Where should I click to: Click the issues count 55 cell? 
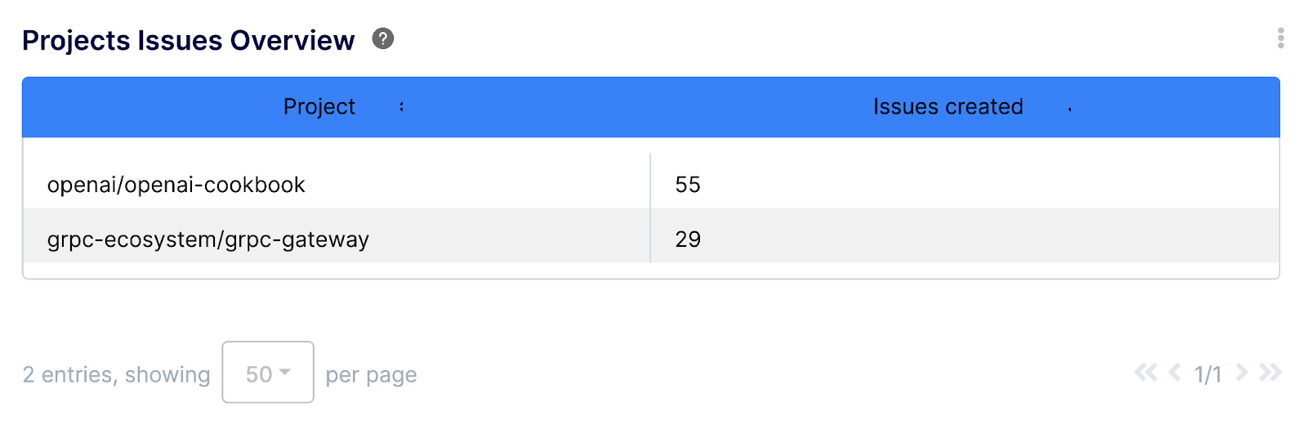coord(688,185)
